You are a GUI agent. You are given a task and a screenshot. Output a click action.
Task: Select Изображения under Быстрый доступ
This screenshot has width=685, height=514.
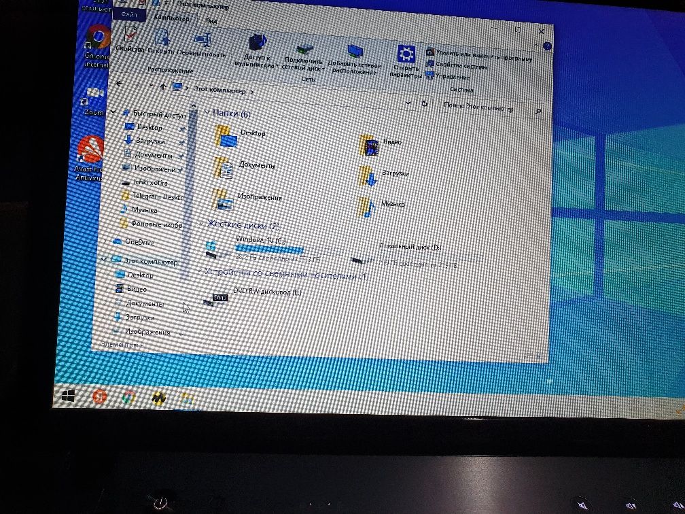[x=154, y=169]
